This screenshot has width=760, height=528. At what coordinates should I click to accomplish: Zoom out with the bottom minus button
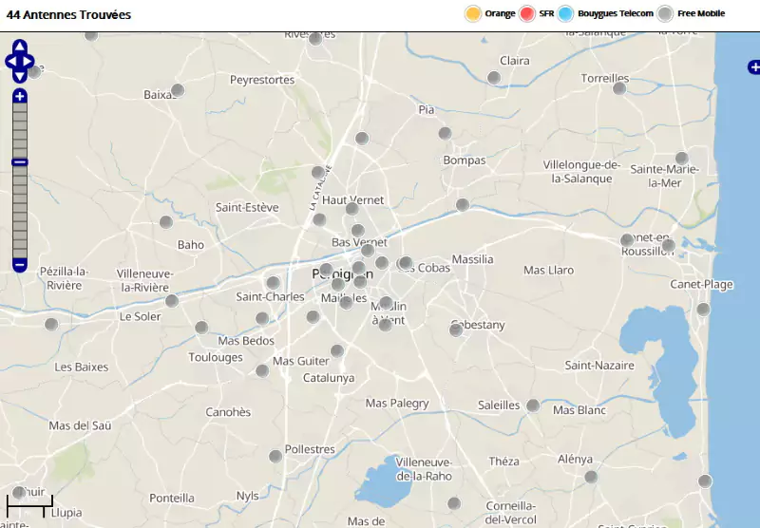[20, 265]
